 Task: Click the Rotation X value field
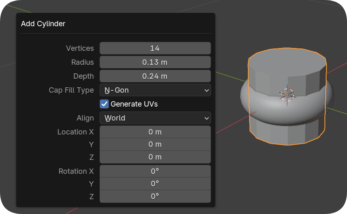point(155,171)
